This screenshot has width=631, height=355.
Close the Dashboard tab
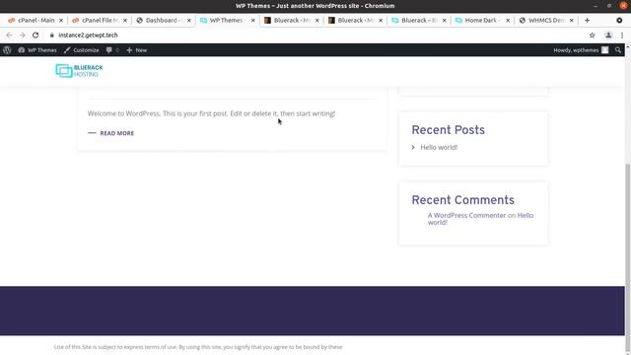coord(188,20)
